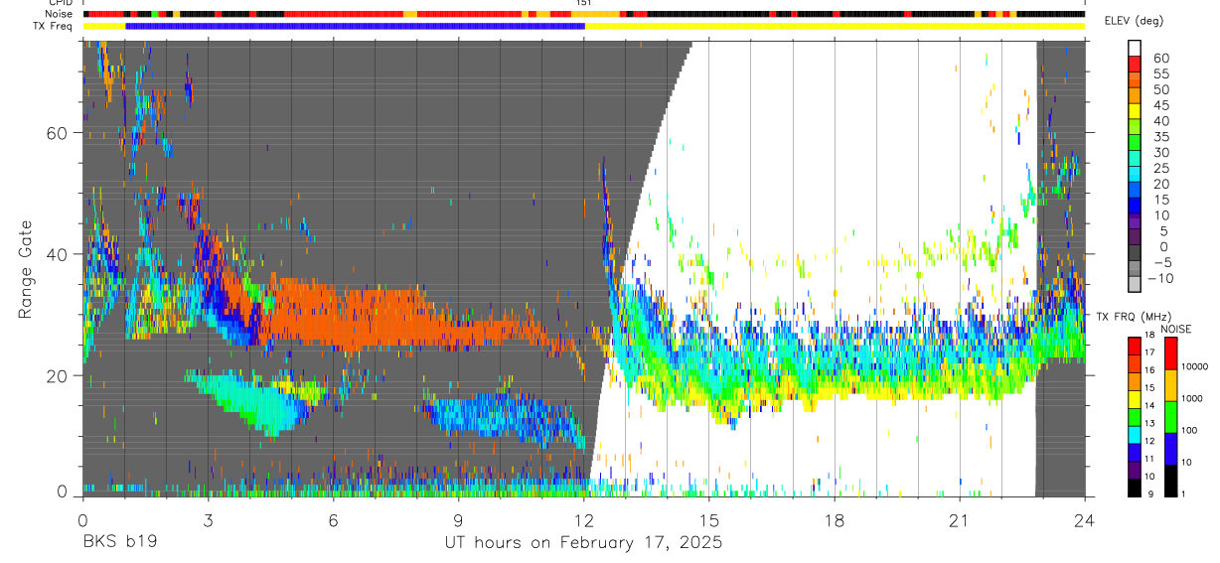Viewport: 1220px width, 563px height.
Task: Click the x-axis tick label '6'
Action: tap(333, 520)
